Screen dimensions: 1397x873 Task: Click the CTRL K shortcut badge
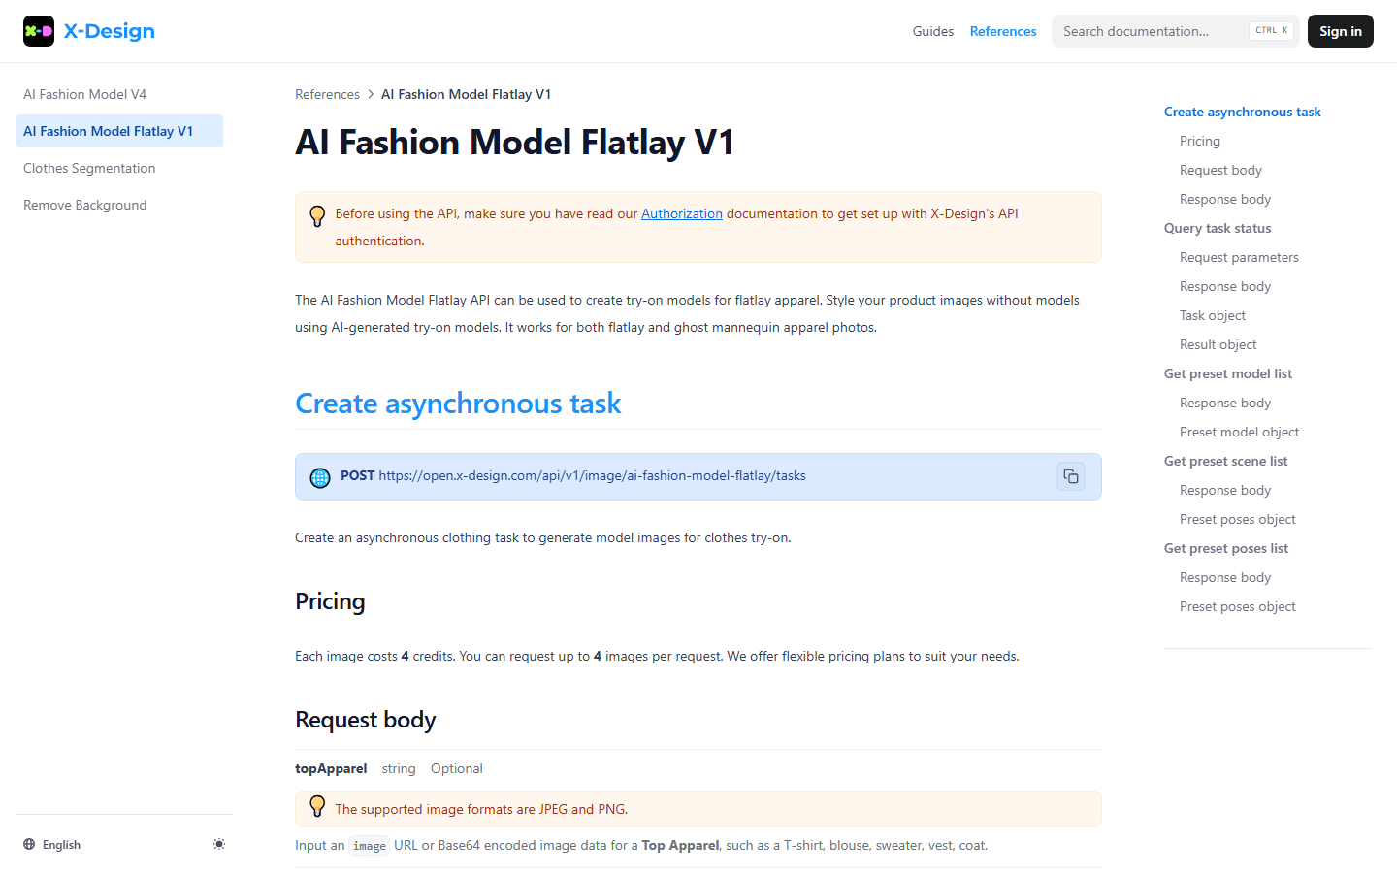coord(1272,31)
